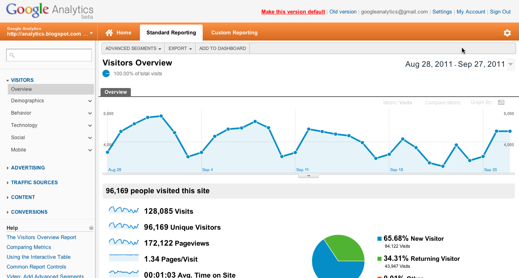The width and height of the screenshot is (519, 278).
Task: Open the Old version link
Action: pyautogui.click(x=343, y=12)
